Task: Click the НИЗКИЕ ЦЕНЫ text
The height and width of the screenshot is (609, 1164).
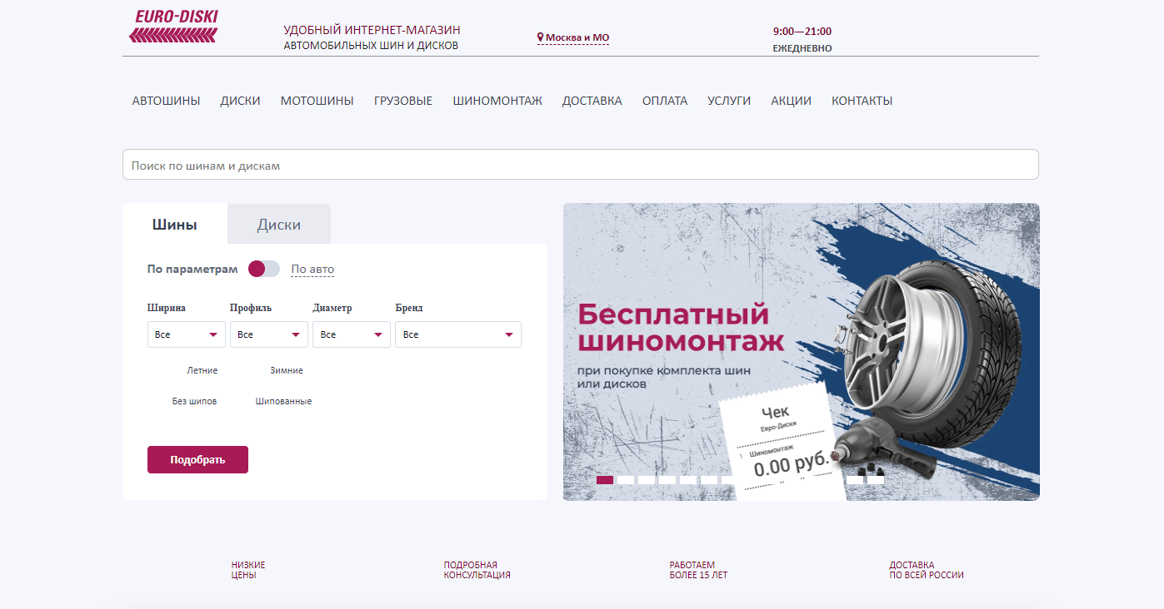Action: click(248, 570)
